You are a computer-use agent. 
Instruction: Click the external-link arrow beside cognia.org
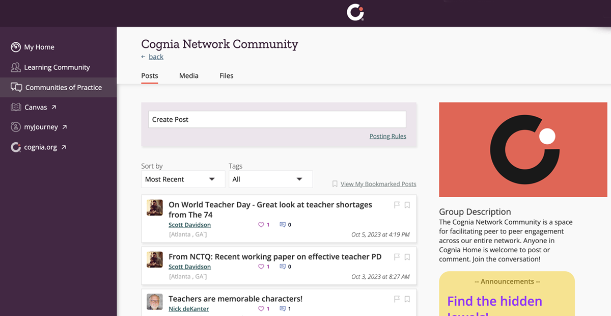tap(64, 147)
